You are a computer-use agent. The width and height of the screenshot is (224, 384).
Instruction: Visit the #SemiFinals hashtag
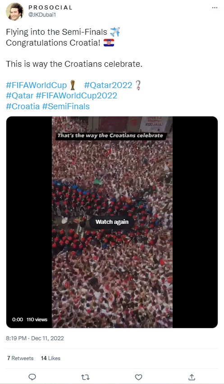tap(66, 106)
